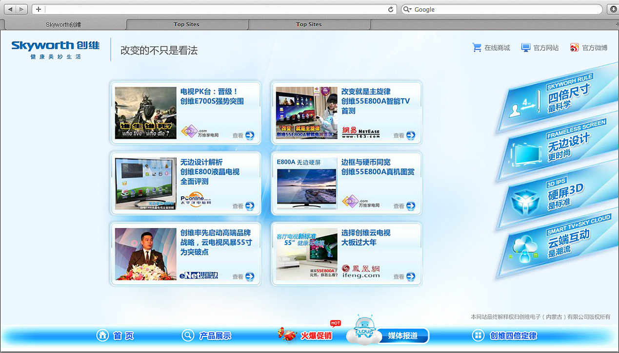This screenshot has width=619, height=353.
Task: Switch to the third Top Sites tab
Action: [309, 24]
